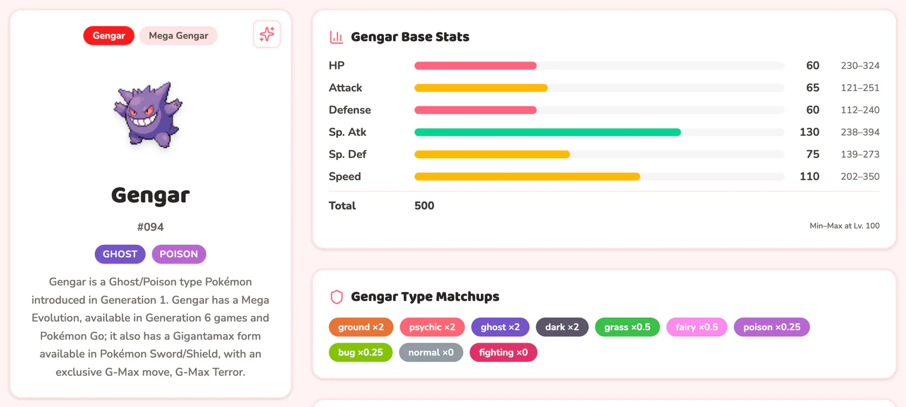Select the grass ×0.5 matchup tag

pos(627,327)
